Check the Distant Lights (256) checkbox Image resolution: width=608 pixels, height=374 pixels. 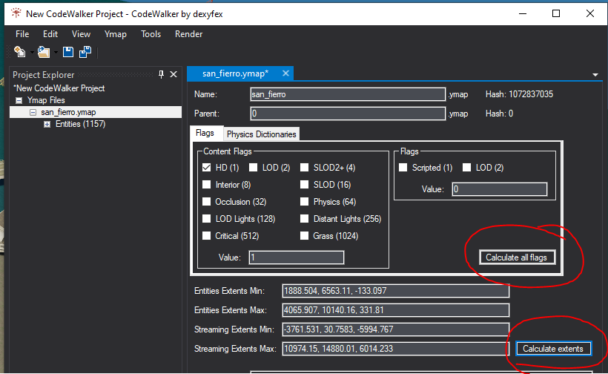click(x=305, y=219)
